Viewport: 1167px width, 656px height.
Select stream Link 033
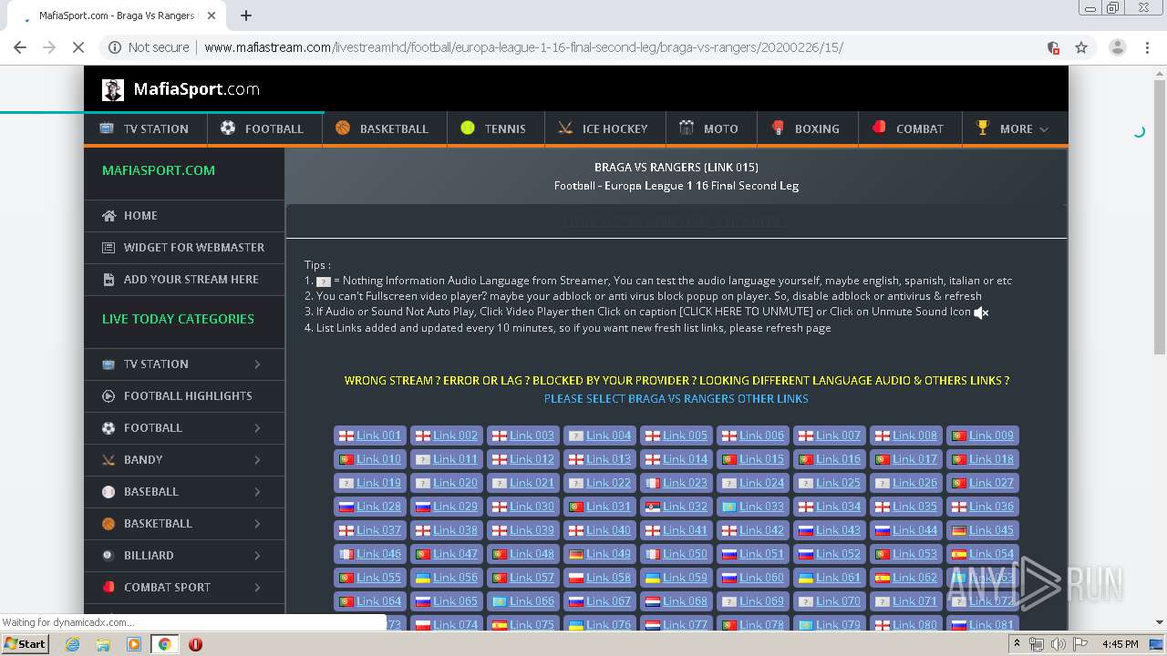[752, 507]
